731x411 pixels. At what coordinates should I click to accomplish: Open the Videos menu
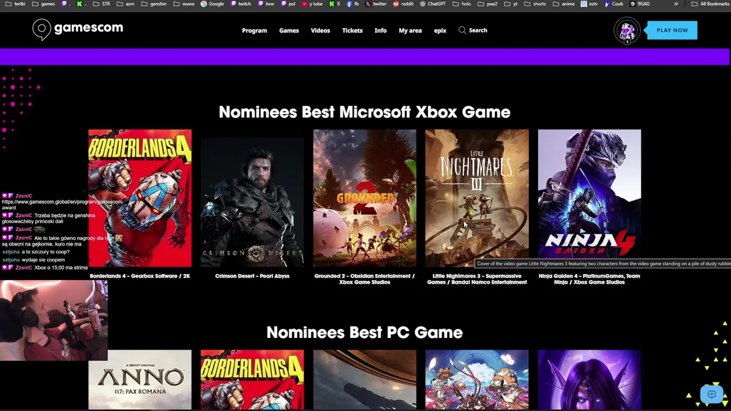pos(320,30)
